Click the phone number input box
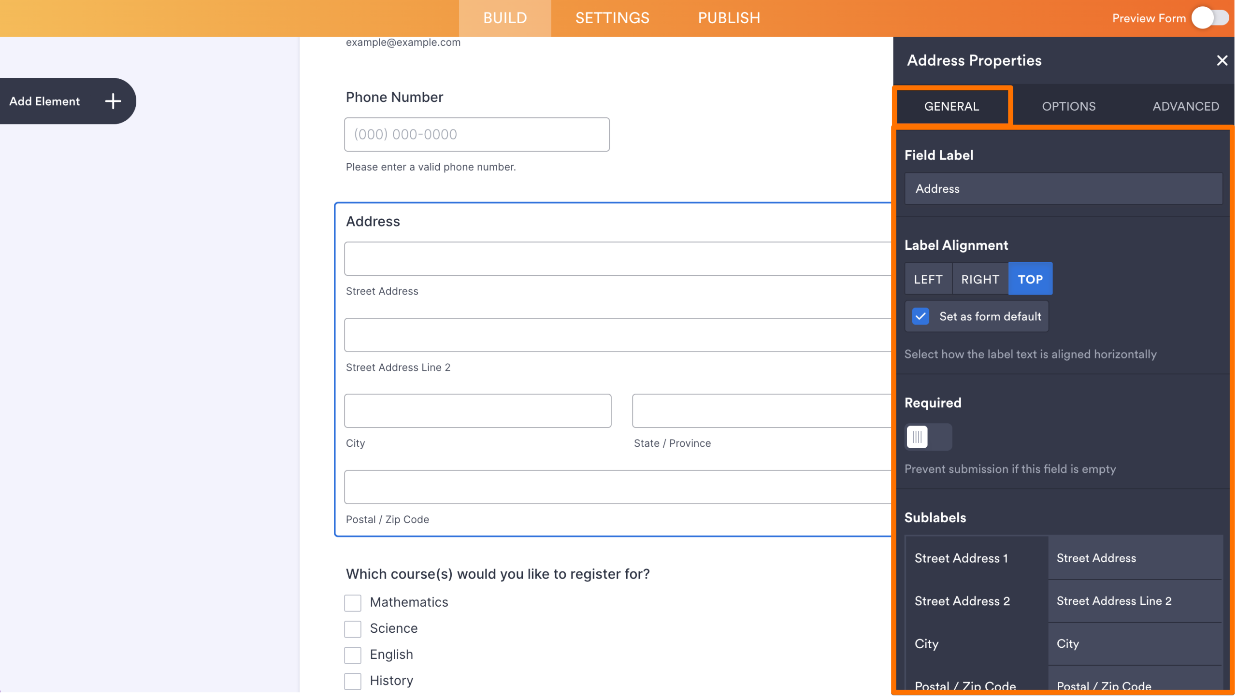Viewport: 1237px width, 697px height. [x=477, y=134]
